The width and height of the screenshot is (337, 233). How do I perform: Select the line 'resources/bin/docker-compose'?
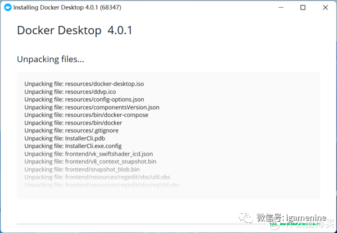click(86, 115)
